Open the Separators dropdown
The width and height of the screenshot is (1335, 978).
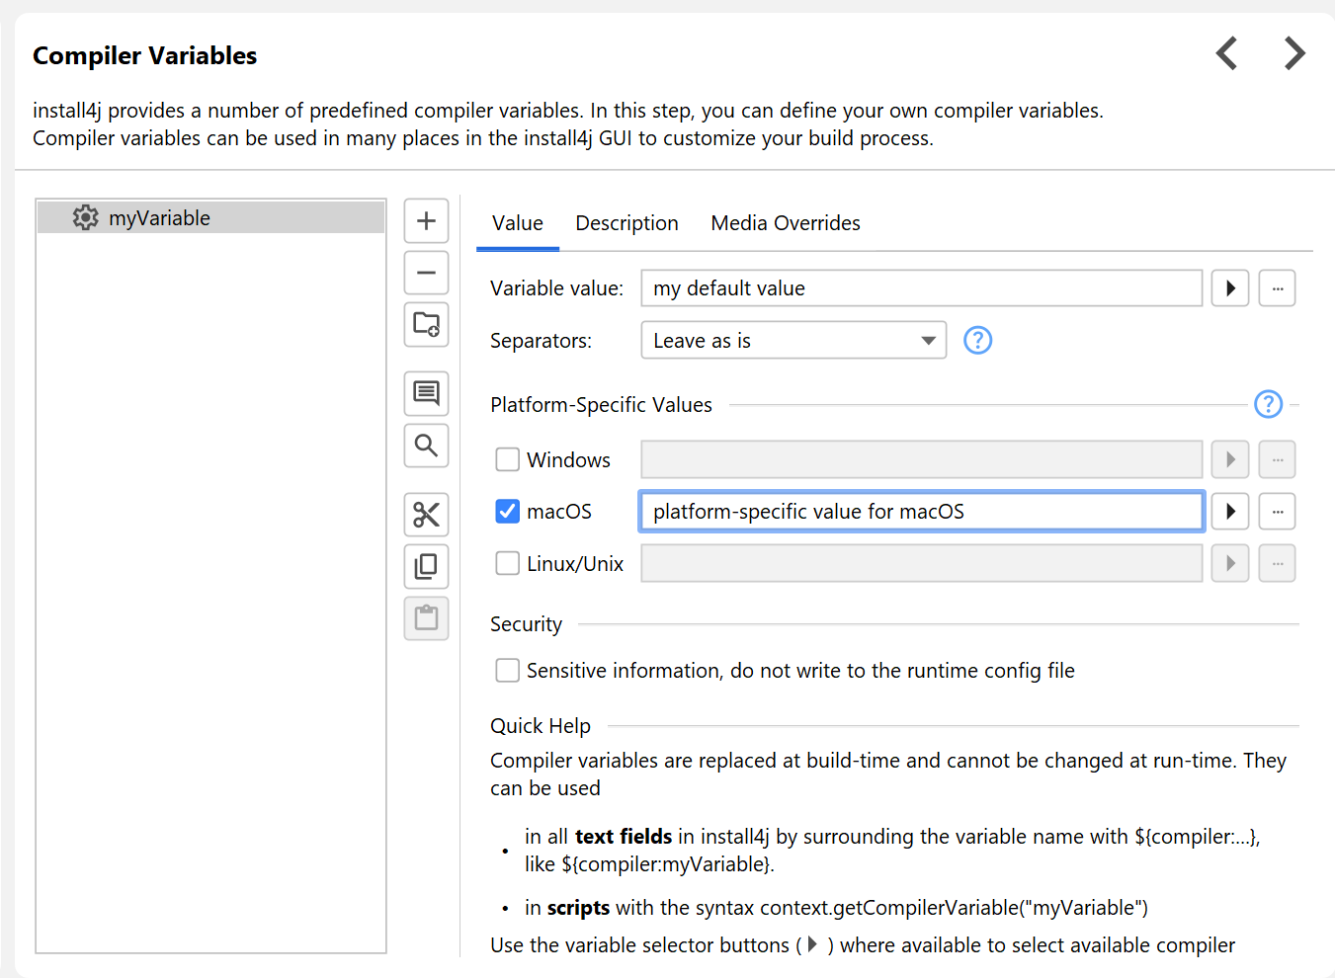point(793,341)
